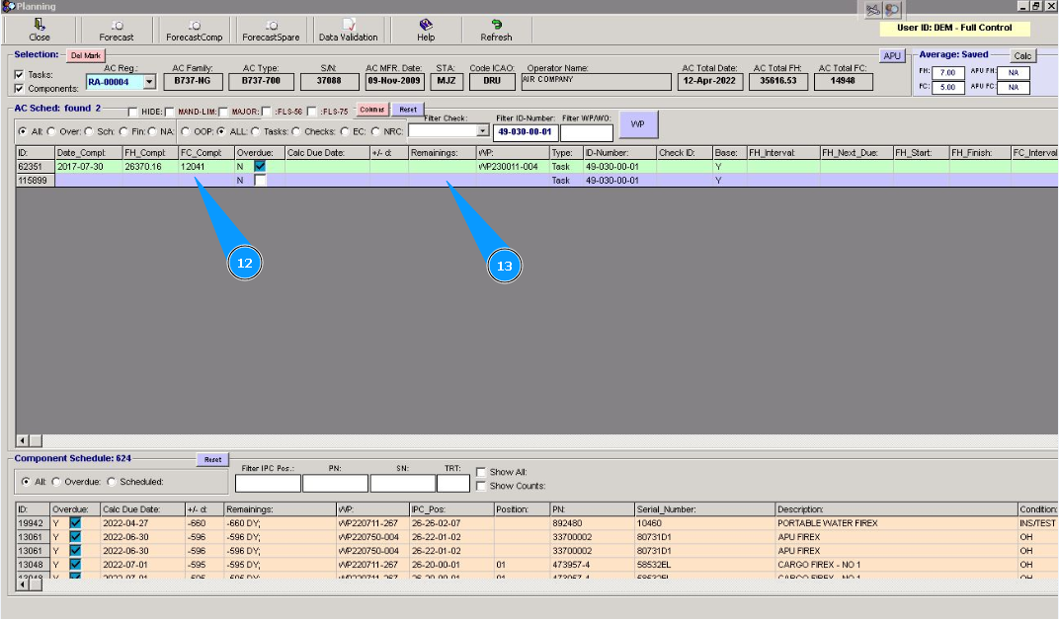Click the Component Schedule left scroll arrow
The width and height of the screenshot is (1059, 621).
[x=23, y=585]
